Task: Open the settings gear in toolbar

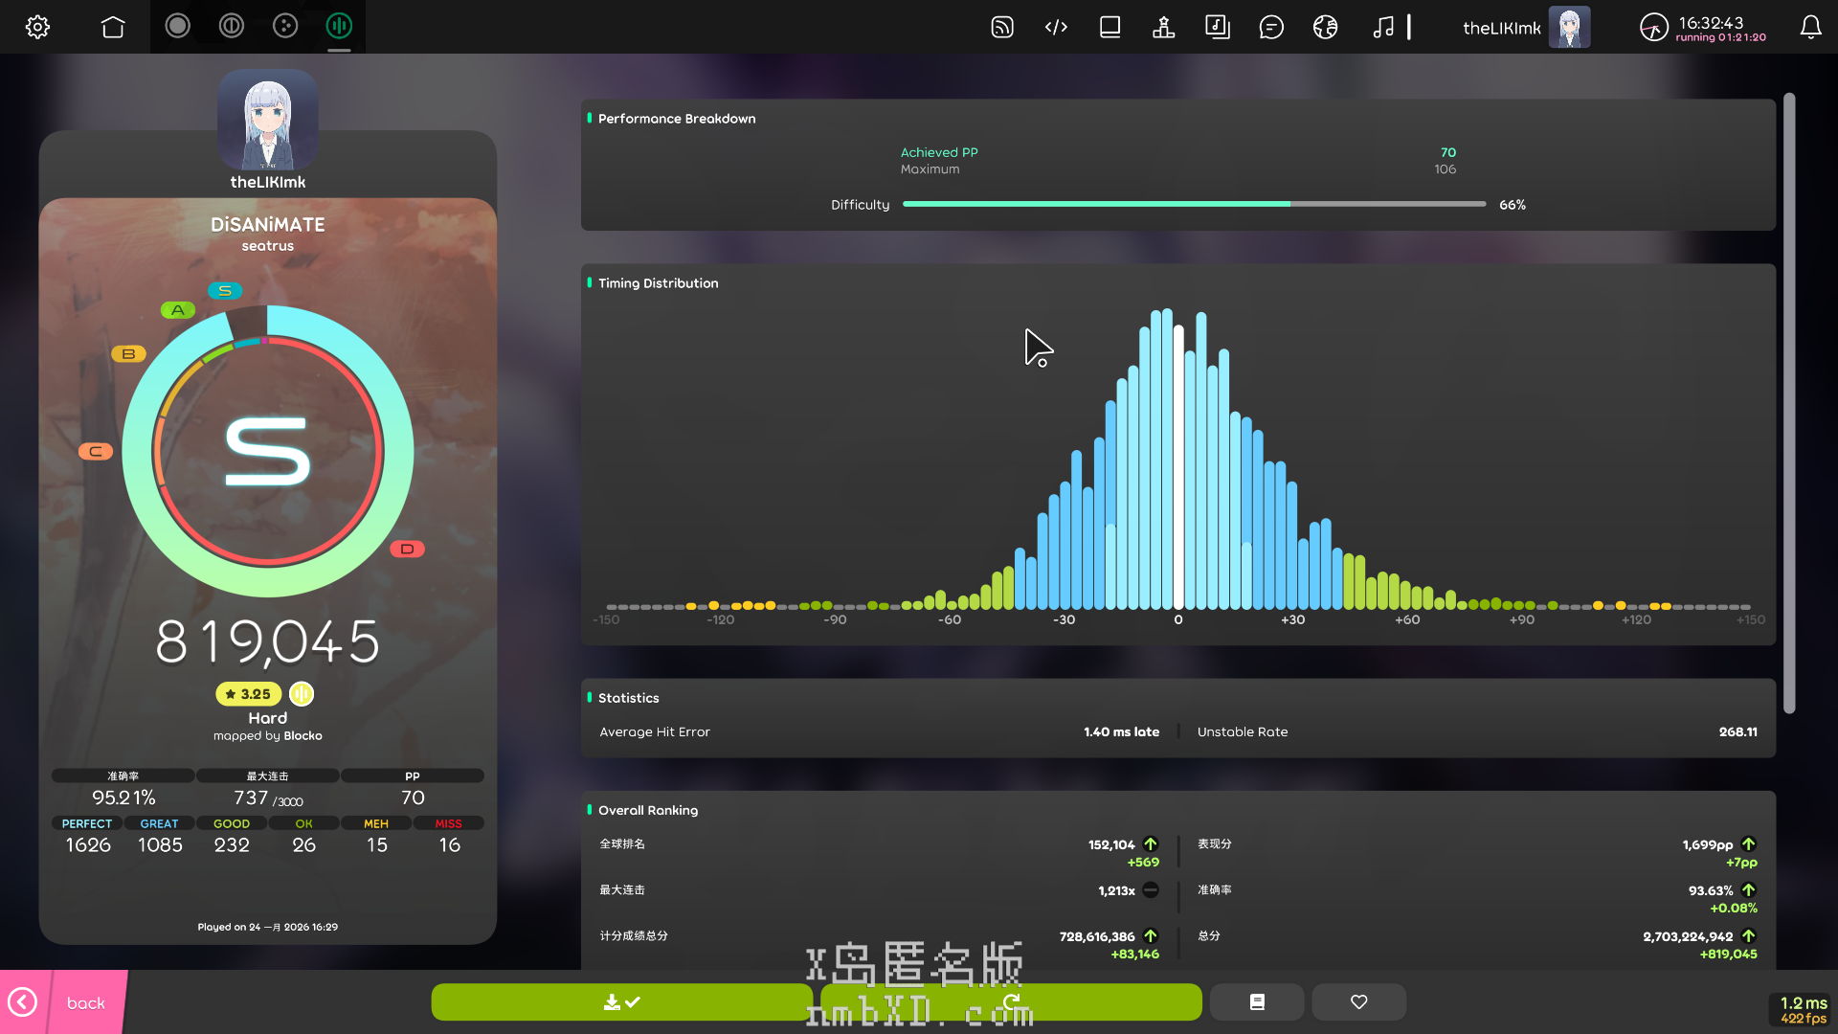Action: pos(37,27)
